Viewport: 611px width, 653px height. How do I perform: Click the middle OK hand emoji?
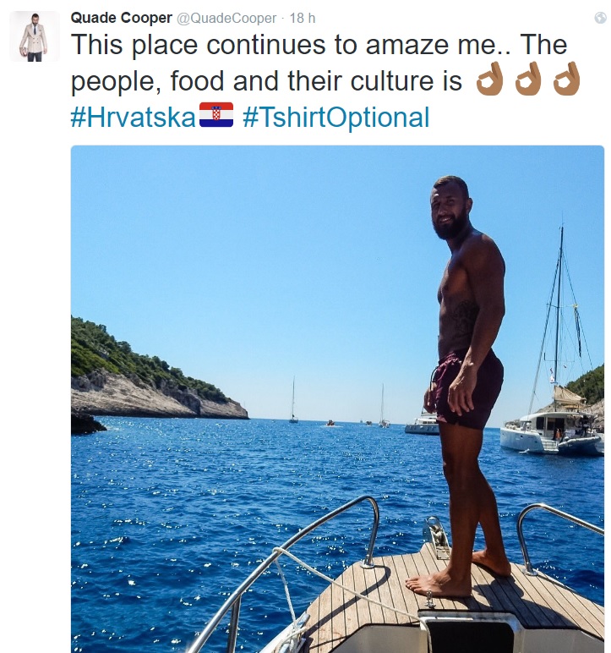[528, 79]
